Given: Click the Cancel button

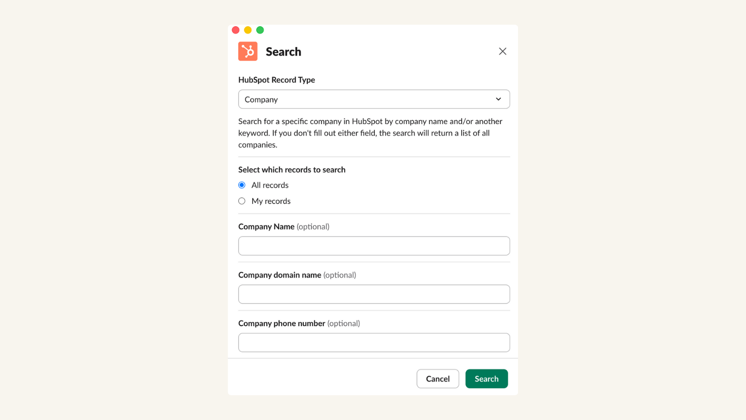Looking at the screenshot, I should point(437,378).
